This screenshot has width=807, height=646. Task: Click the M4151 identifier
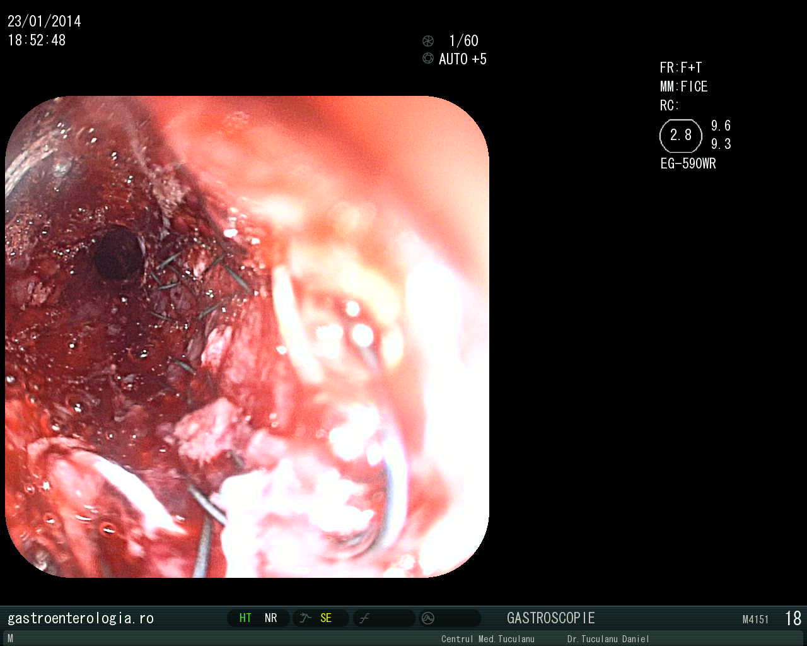pyautogui.click(x=756, y=620)
